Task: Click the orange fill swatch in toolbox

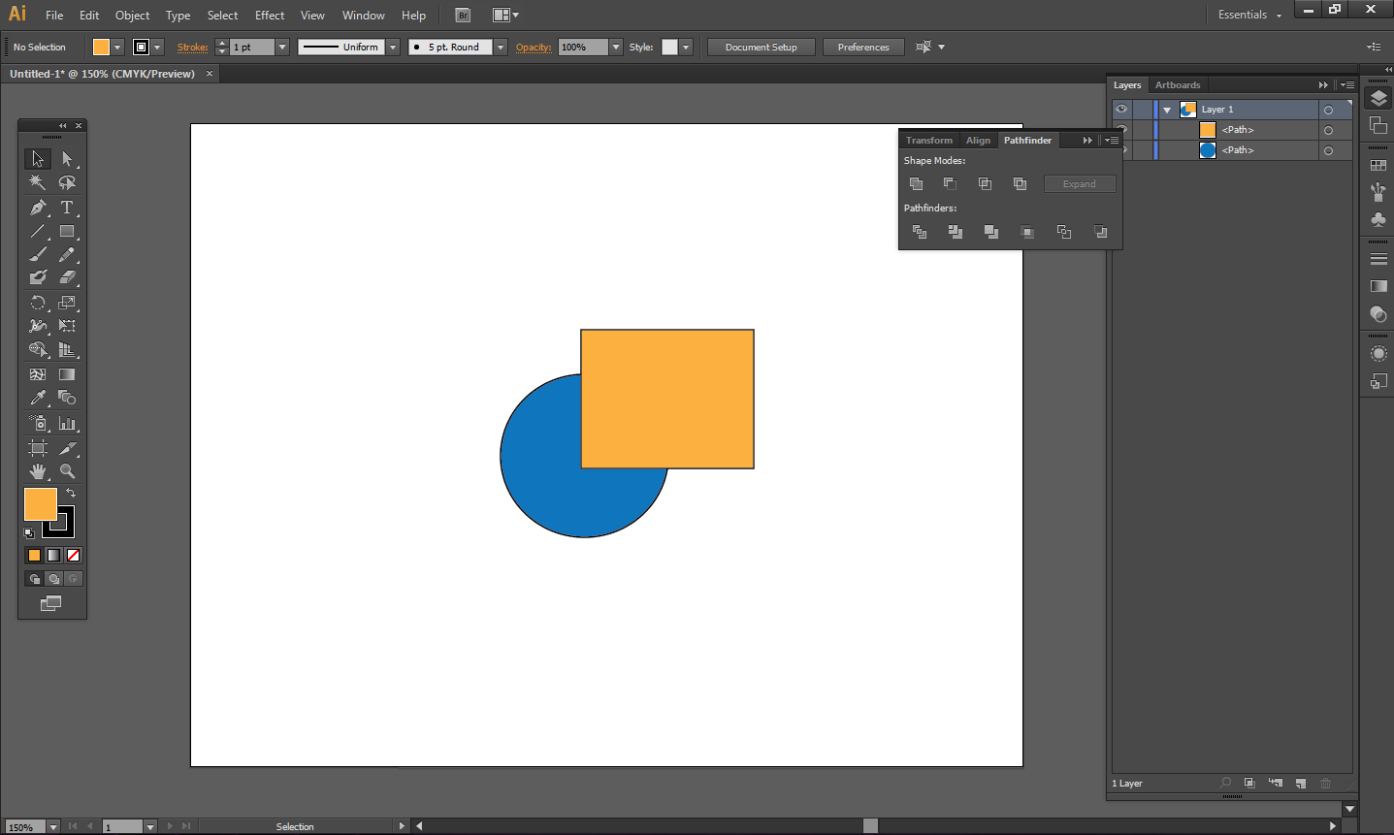Action: (40, 504)
